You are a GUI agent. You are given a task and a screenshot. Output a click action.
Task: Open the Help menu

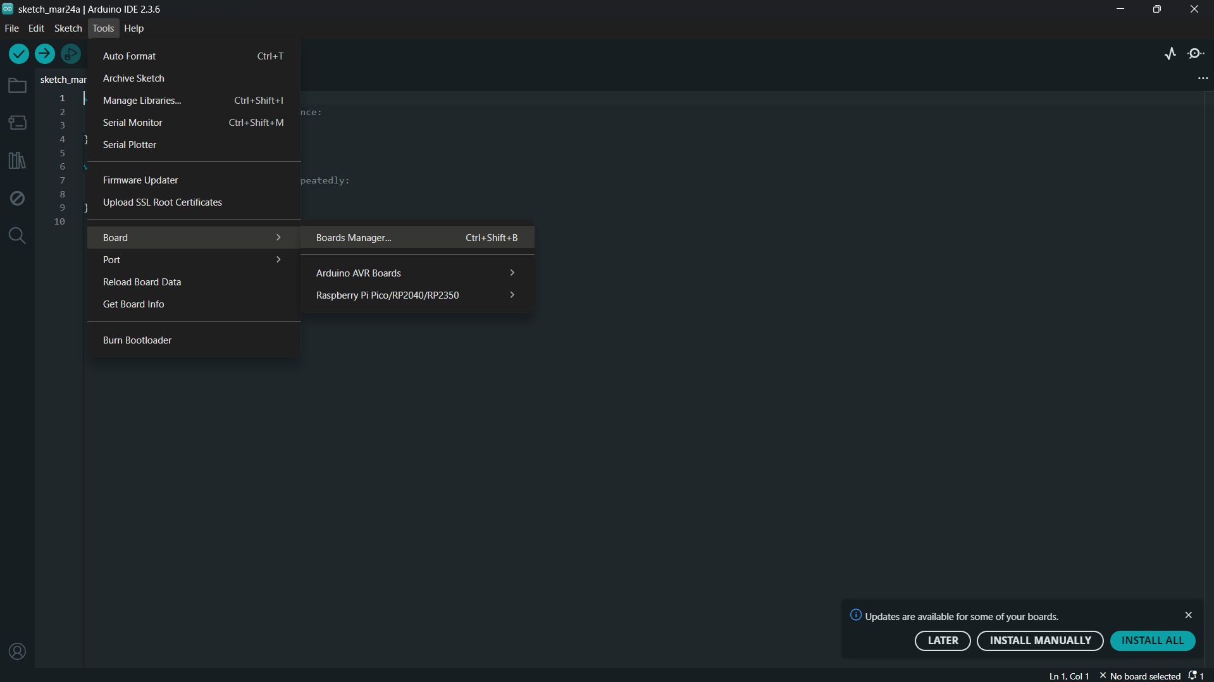(133, 28)
